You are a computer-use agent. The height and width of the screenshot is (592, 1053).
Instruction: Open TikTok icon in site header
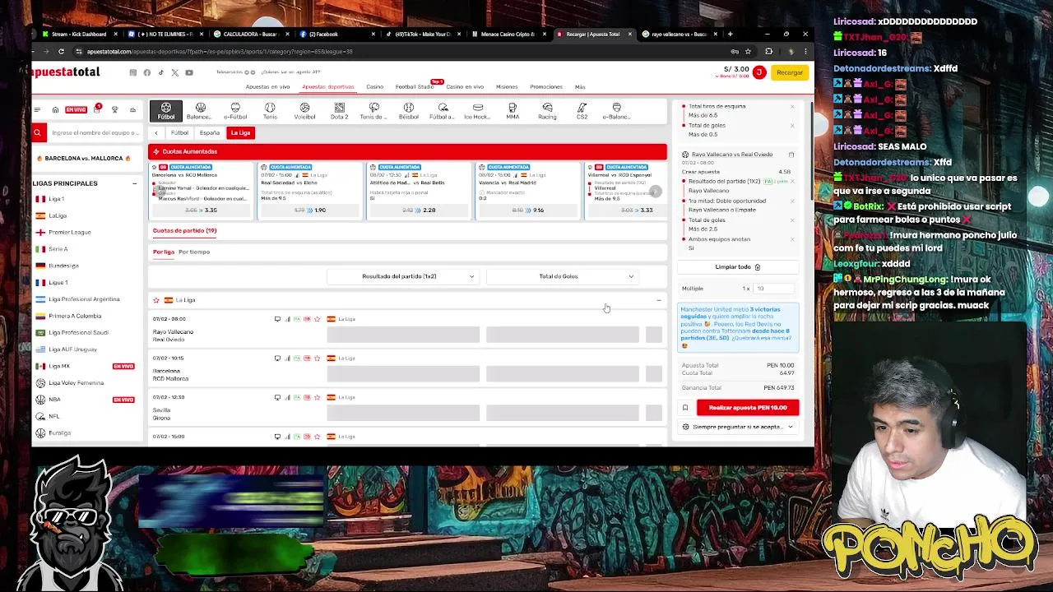click(160, 72)
